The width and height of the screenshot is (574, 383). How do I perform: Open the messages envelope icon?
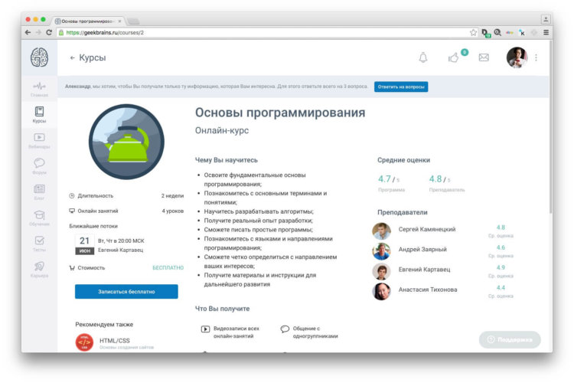[484, 57]
